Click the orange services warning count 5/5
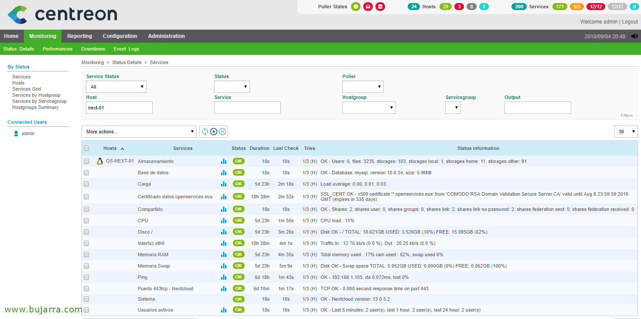The height and width of the screenshot is (319, 641). coord(576,7)
